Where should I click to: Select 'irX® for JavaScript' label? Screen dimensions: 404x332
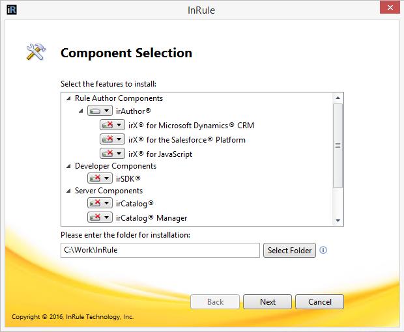(x=160, y=154)
